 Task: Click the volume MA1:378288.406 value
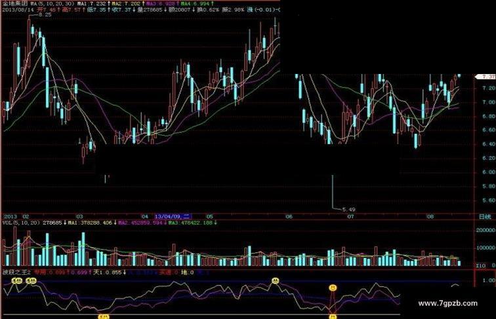click(90, 223)
